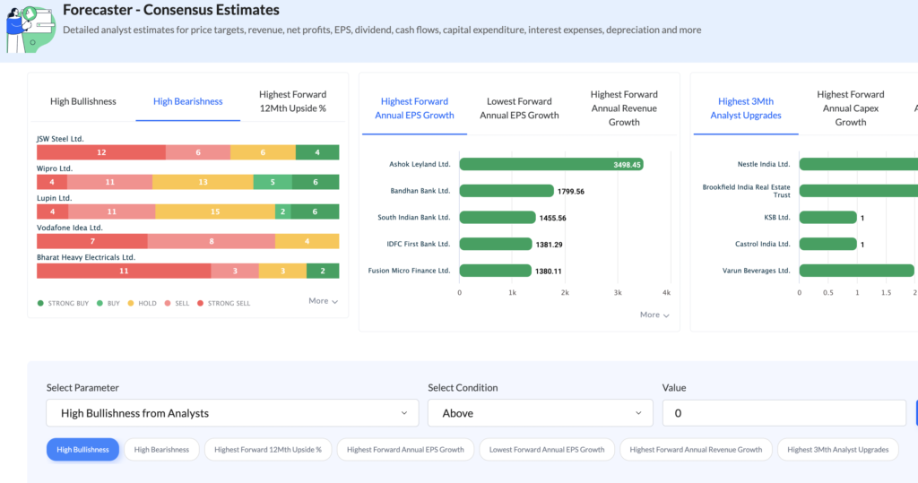Choose the Highest Forward Annual EPS Growth chip
The height and width of the screenshot is (483, 918).
(405, 450)
